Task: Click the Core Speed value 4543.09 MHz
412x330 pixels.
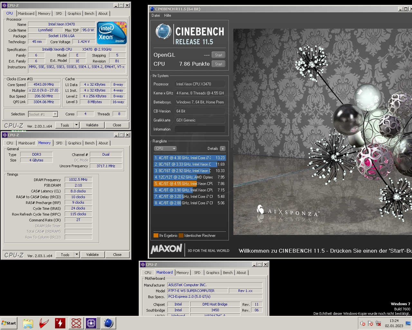Action: tap(44, 84)
